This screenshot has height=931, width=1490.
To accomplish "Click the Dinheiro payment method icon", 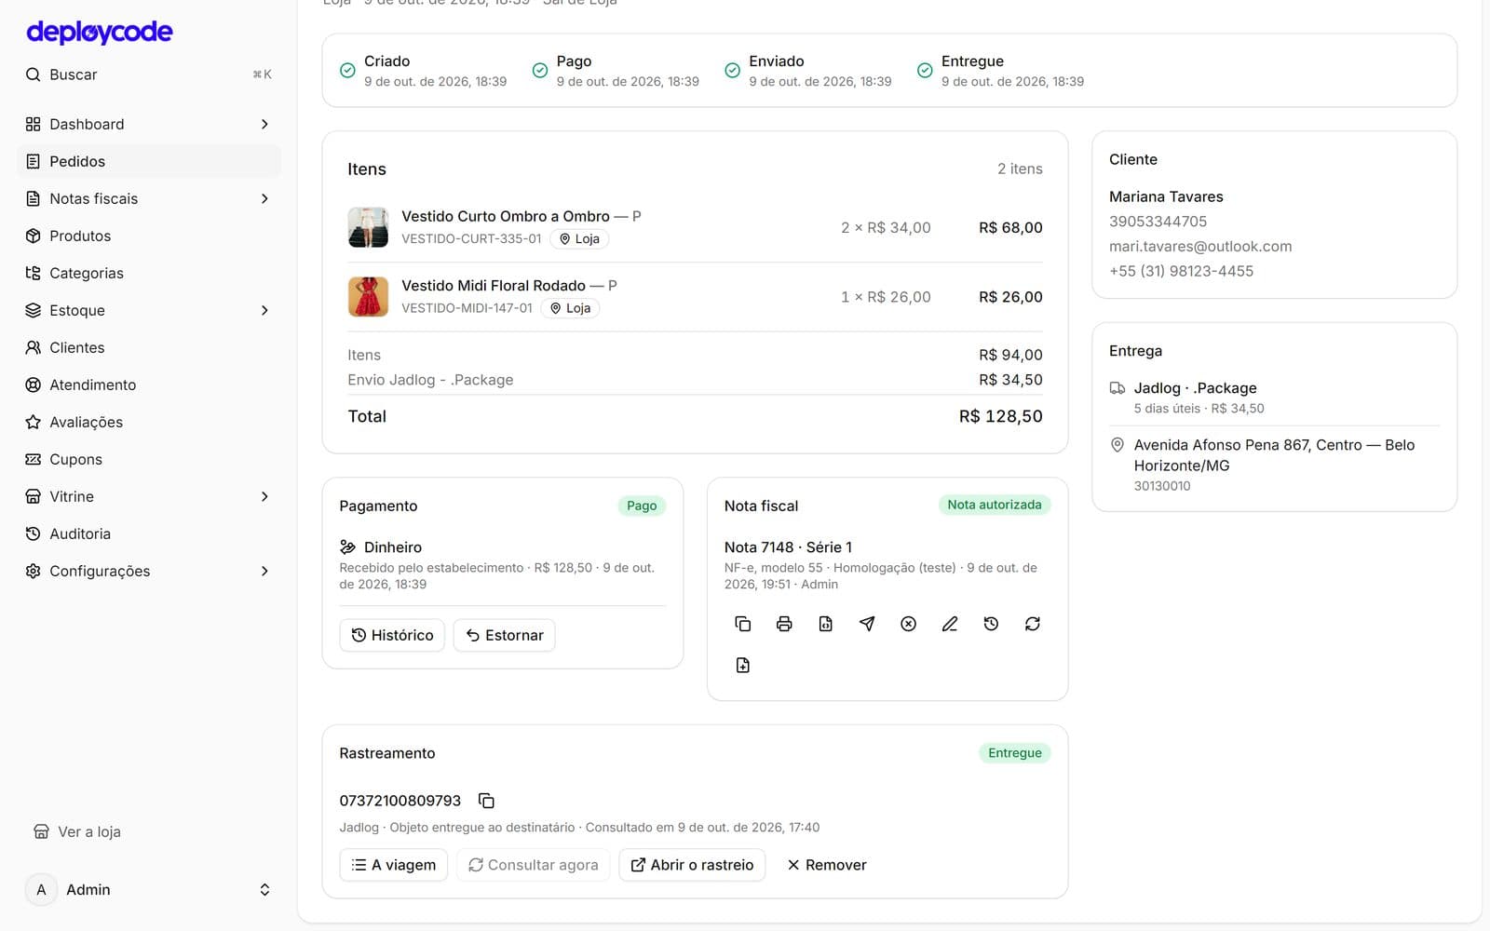I will pyautogui.click(x=347, y=547).
